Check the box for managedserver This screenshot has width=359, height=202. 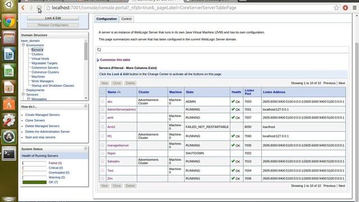(102, 145)
